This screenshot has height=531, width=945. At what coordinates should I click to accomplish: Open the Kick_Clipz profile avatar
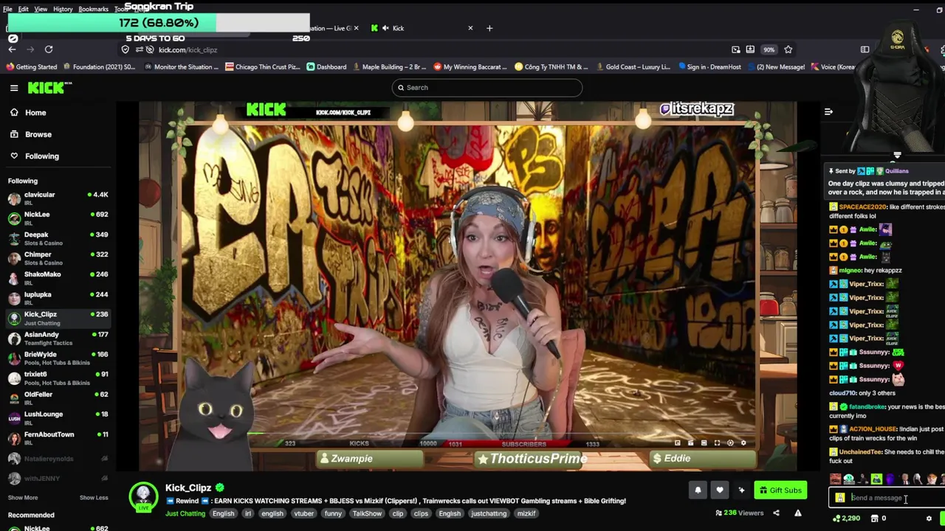coord(143,497)
